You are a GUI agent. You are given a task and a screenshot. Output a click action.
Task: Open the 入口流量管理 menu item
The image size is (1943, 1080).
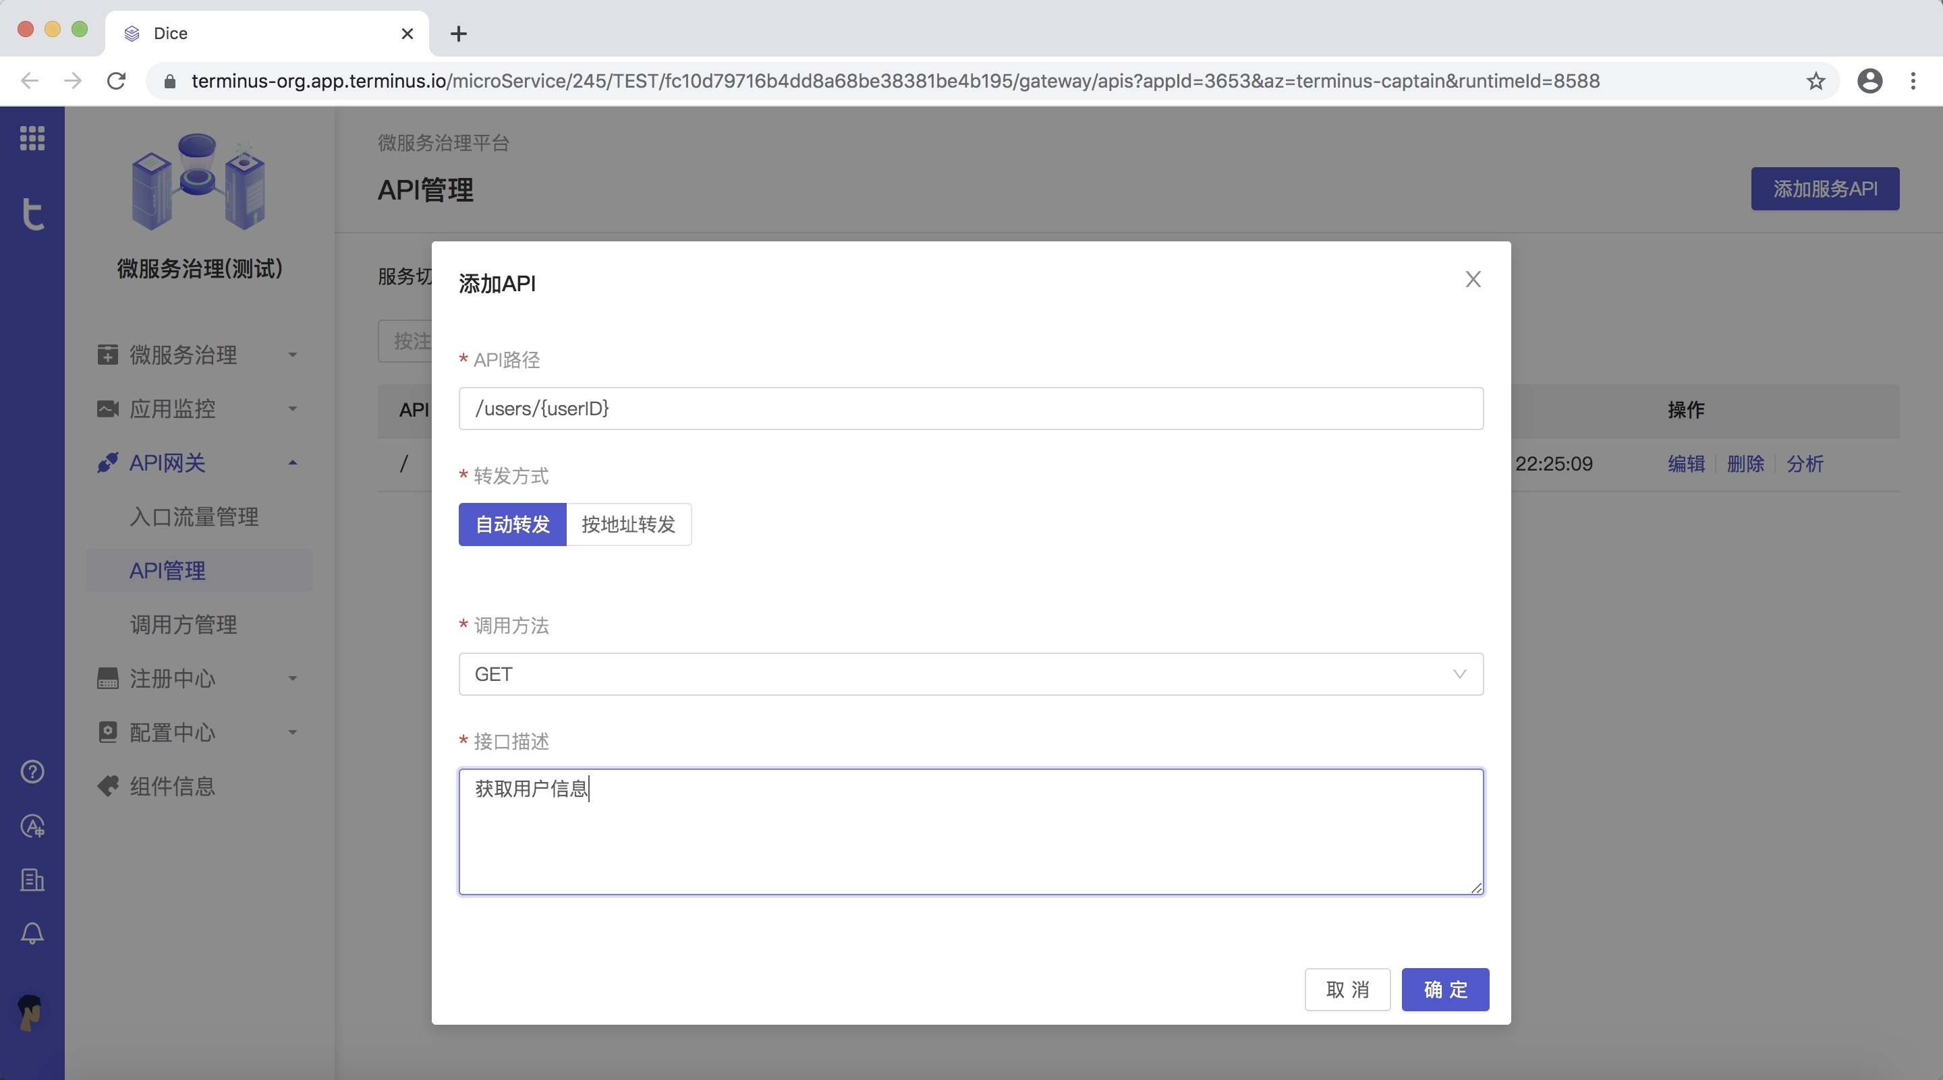click(x=193, y=516)
